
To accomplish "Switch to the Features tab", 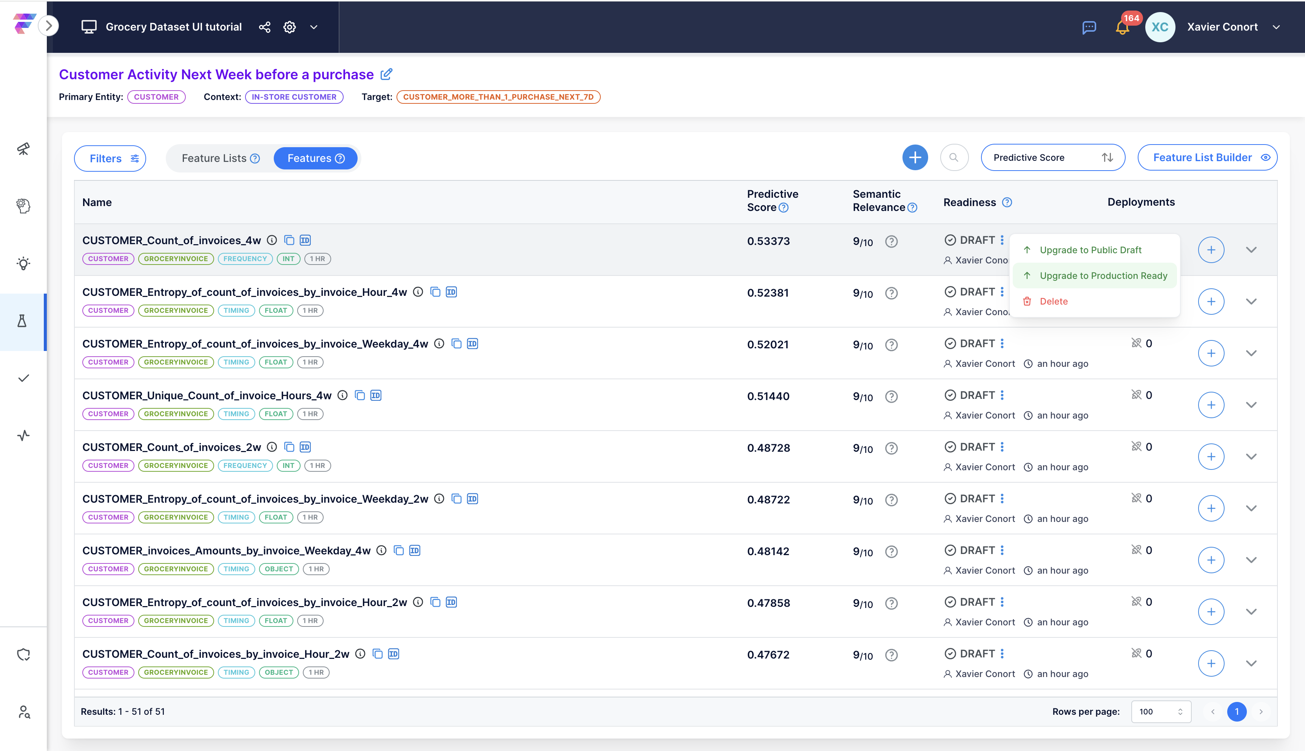I will pyautogui.click(x=315, y=159).
